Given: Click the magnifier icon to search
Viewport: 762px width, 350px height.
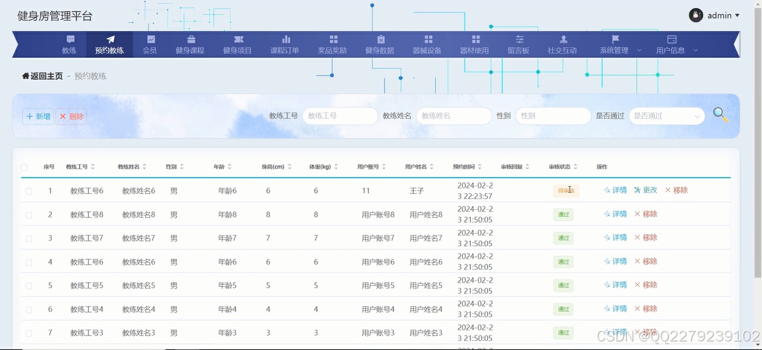Looking at the screenshot, I should 720,115.
